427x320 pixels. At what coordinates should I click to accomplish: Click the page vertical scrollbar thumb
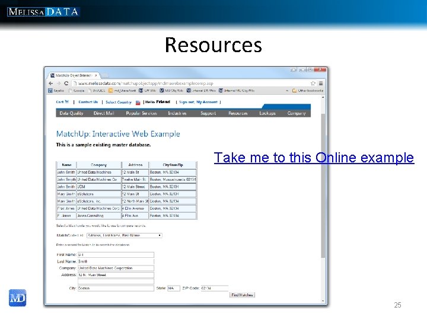tap(323, 185)
